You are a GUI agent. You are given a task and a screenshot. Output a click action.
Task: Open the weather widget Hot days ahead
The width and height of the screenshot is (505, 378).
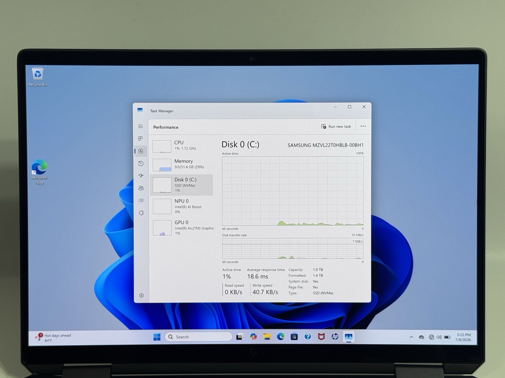54,337
